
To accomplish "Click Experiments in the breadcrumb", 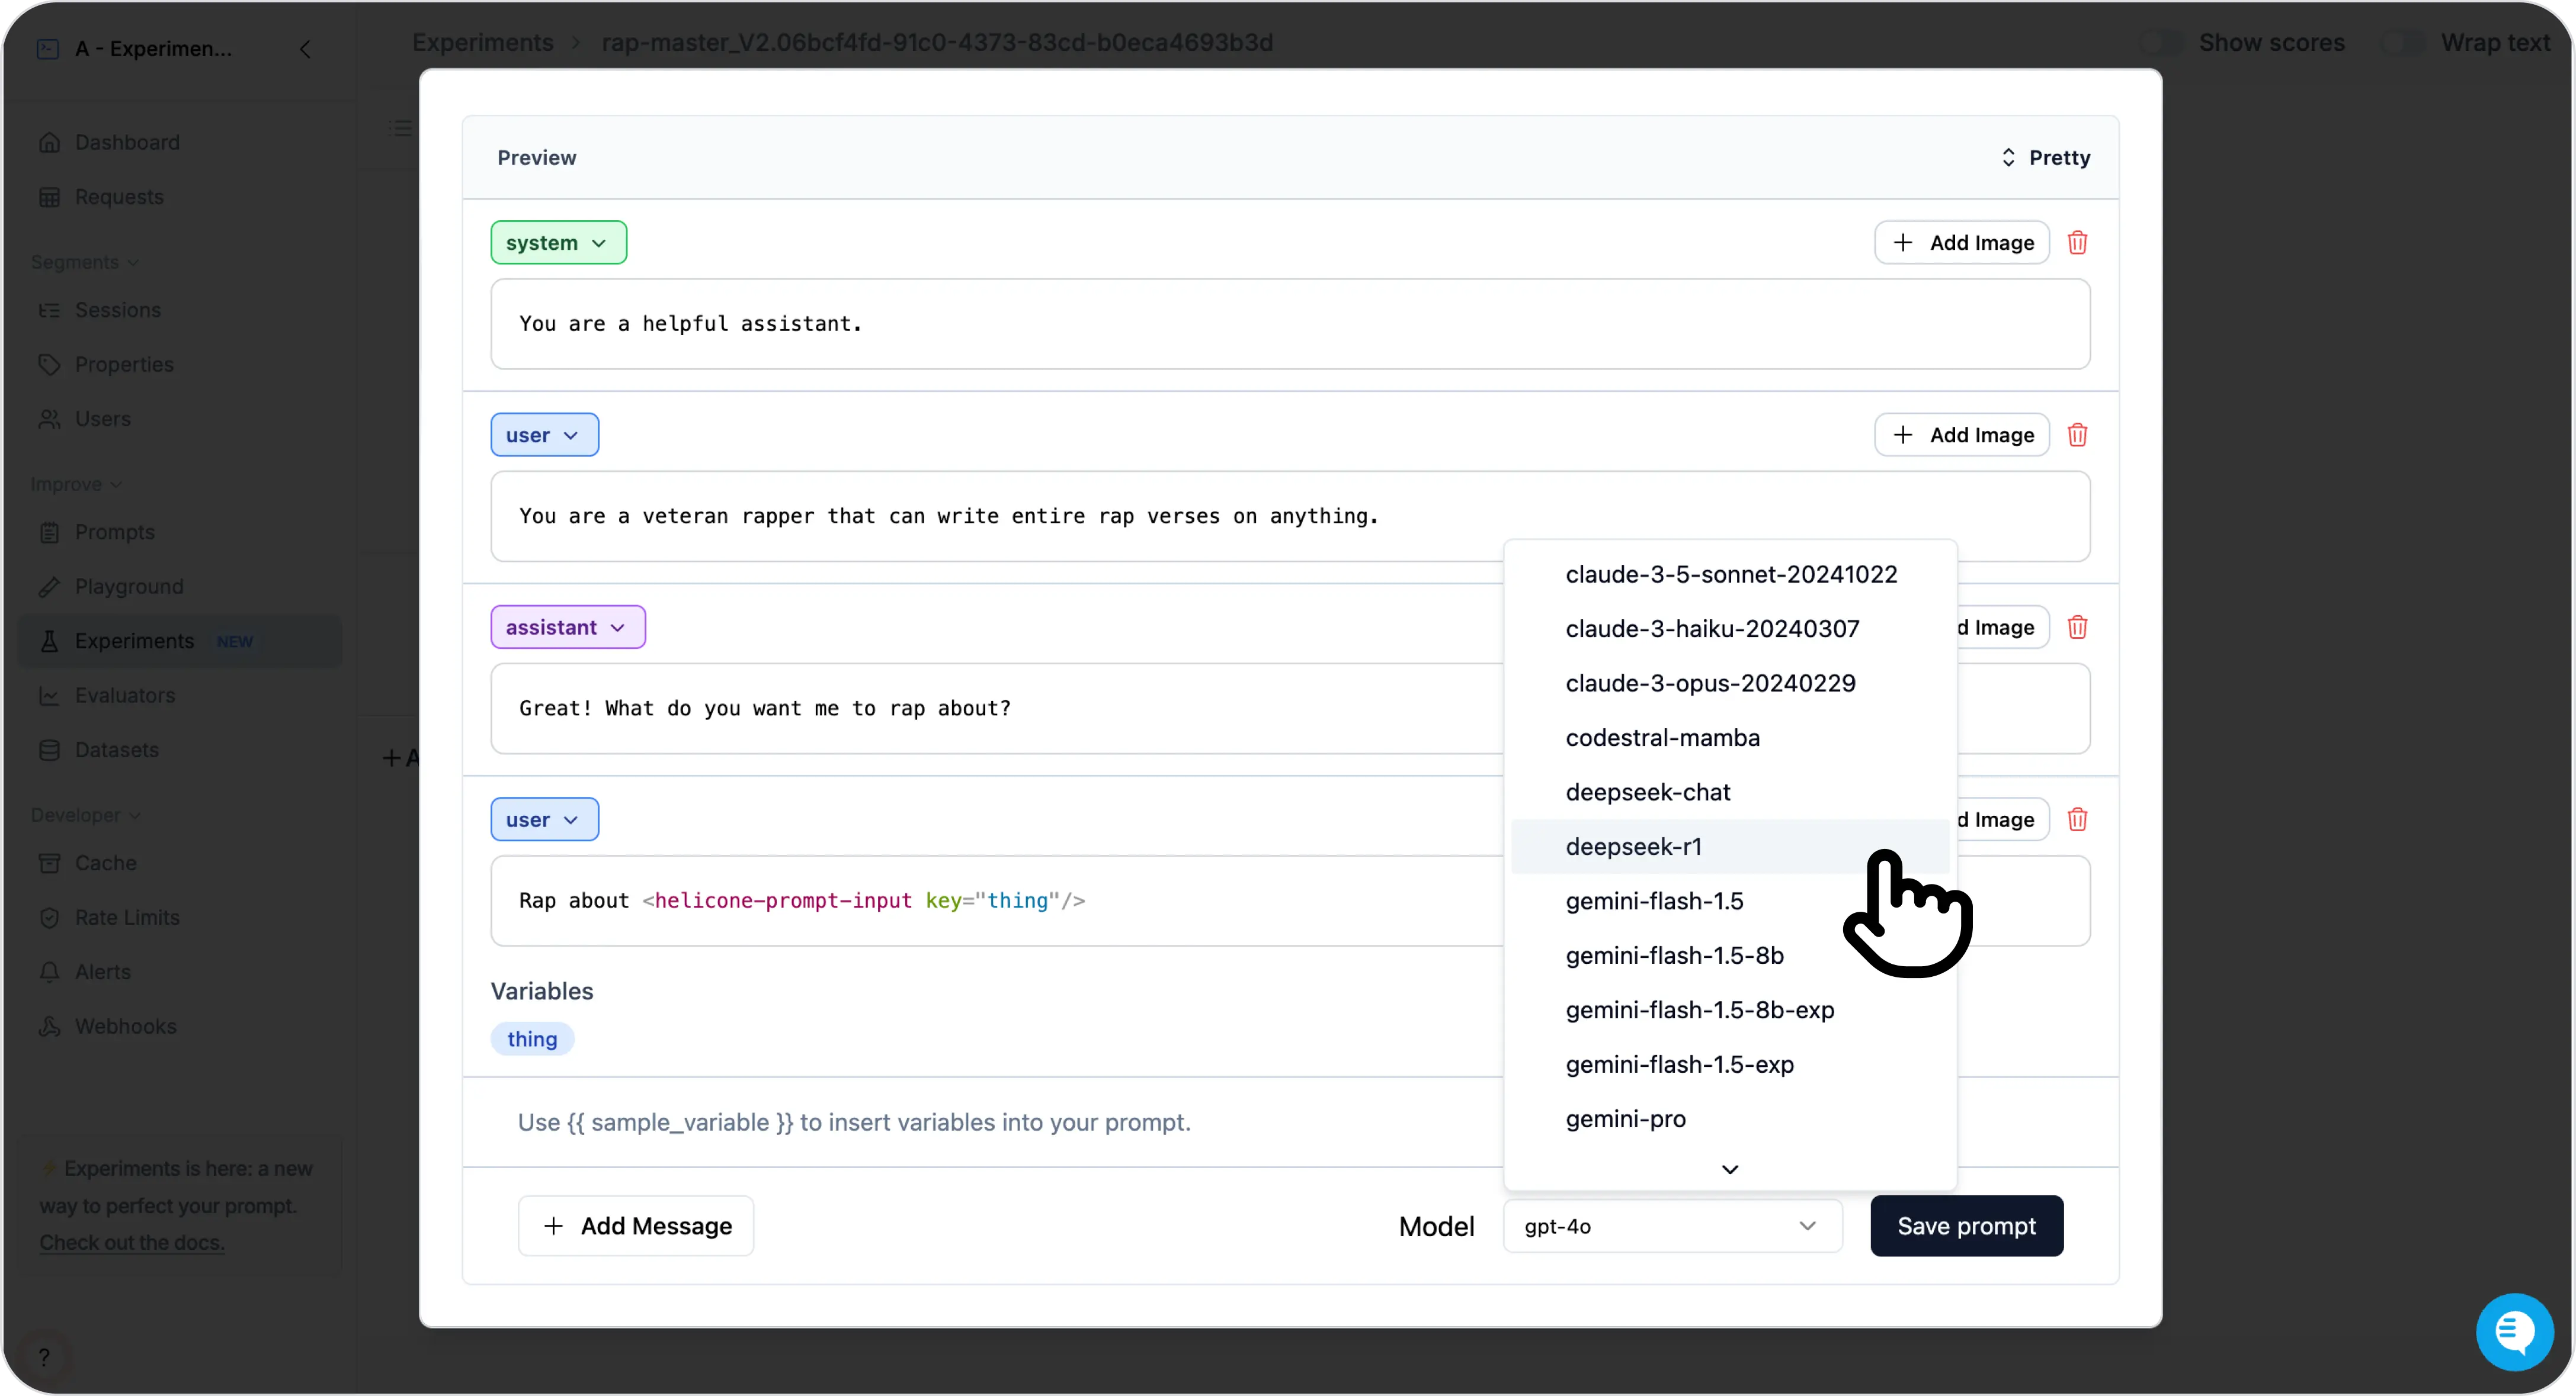I will pyautogui.click(x=483, y=42).
